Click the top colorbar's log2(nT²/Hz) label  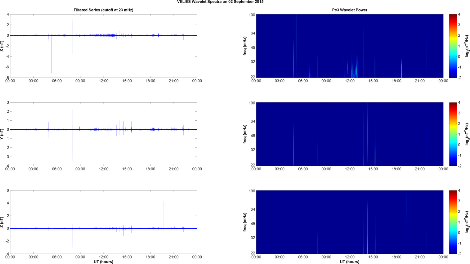(467, 46)
